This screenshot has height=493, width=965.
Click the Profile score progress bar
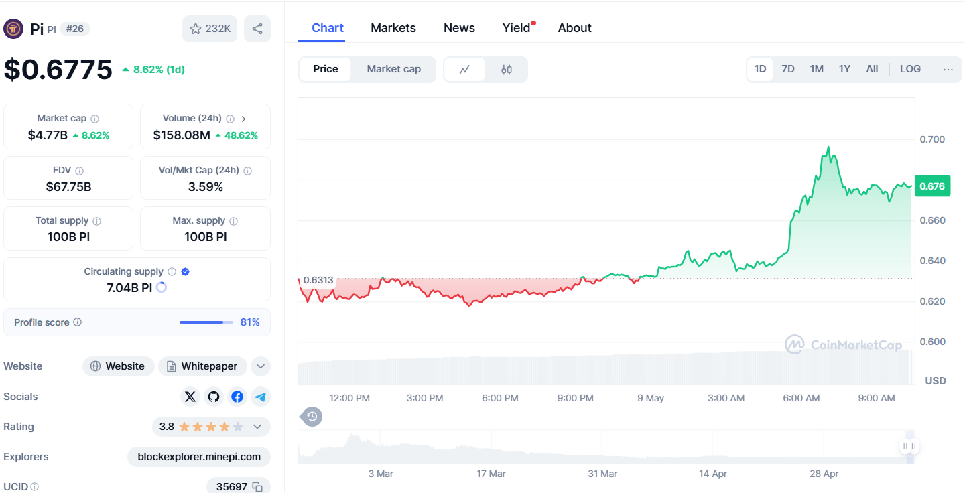(x=206, y=322)
